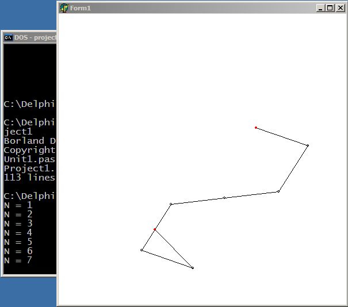Maximize the Form1 window
The height and width of the screenshot is (307, 348).
point(330,8)
